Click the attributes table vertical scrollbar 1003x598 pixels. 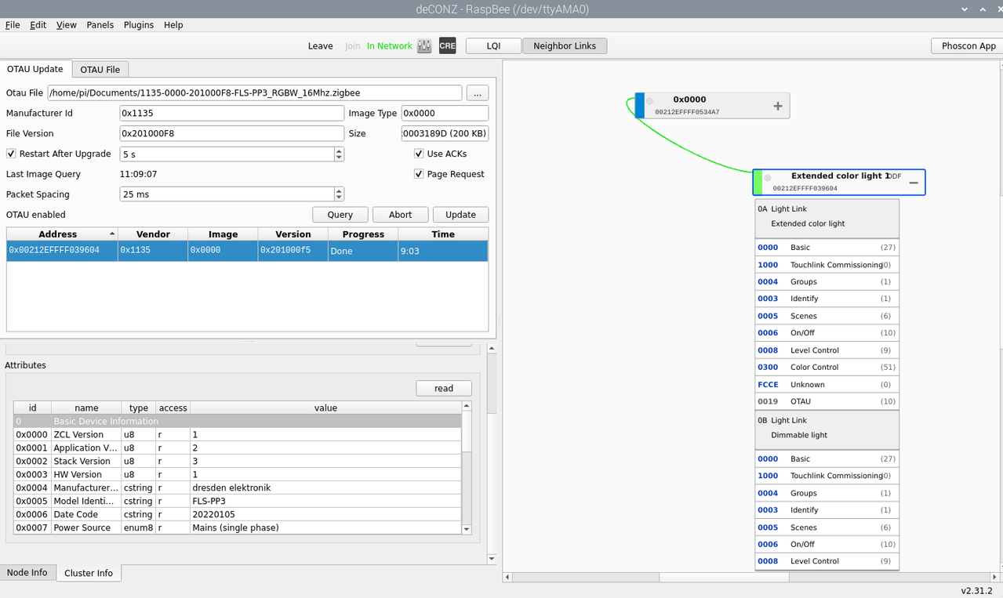point(467,467)
